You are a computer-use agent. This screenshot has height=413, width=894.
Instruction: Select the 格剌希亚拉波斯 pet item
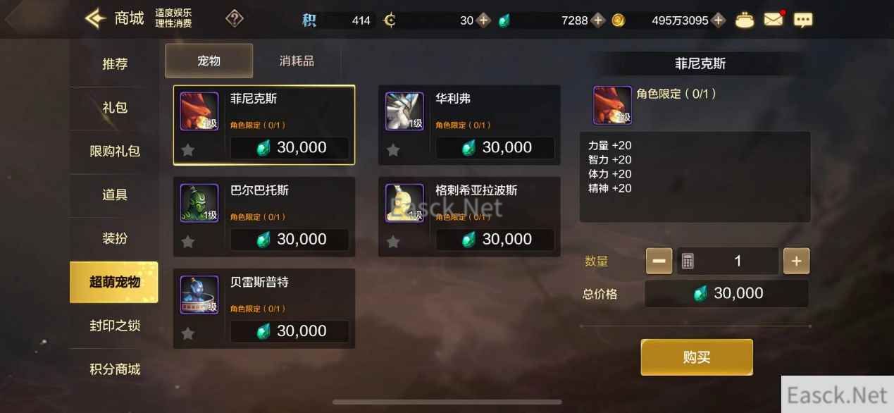[x=469, y=216]
